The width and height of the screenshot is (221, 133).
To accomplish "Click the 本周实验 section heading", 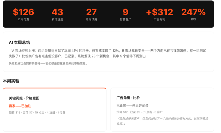I will [x=11, y=81].
